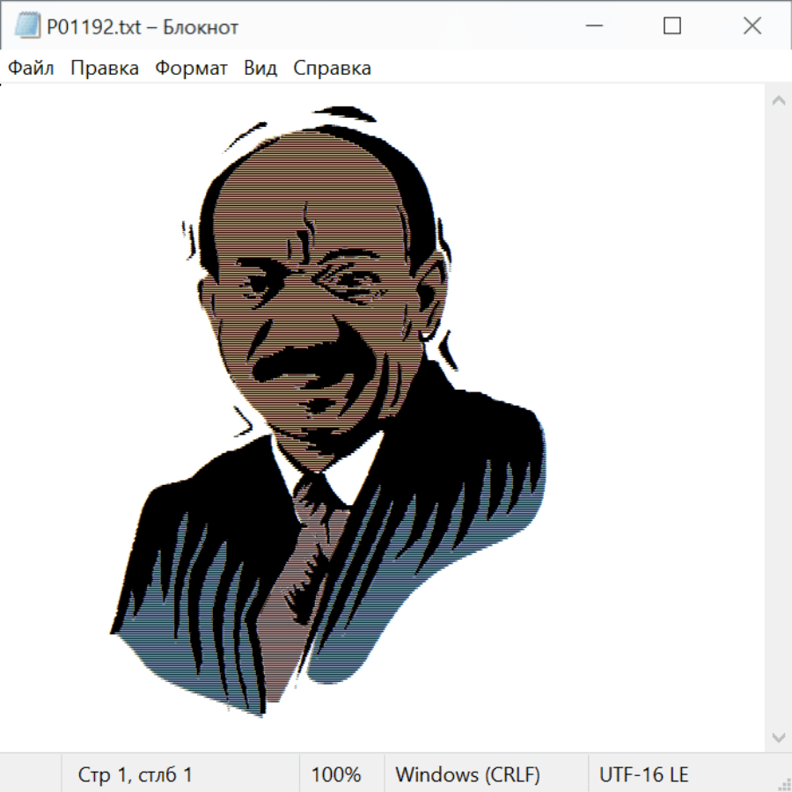
Task: Minimize the Блокнот window
Action: pos(592,26)
